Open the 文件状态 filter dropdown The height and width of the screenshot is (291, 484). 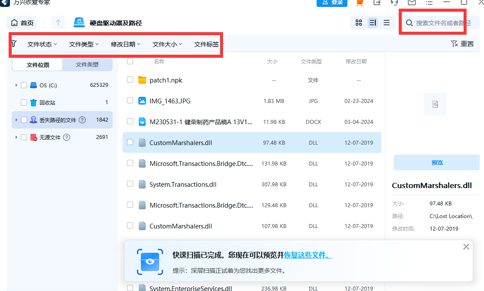tap(39, 43)
